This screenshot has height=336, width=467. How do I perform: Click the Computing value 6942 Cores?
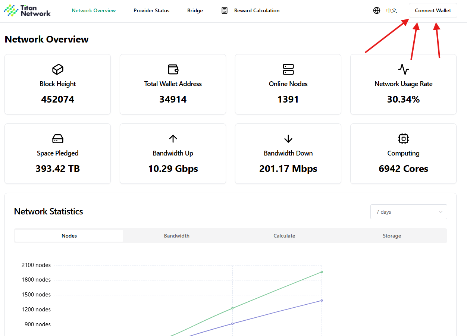click(404, 169)
